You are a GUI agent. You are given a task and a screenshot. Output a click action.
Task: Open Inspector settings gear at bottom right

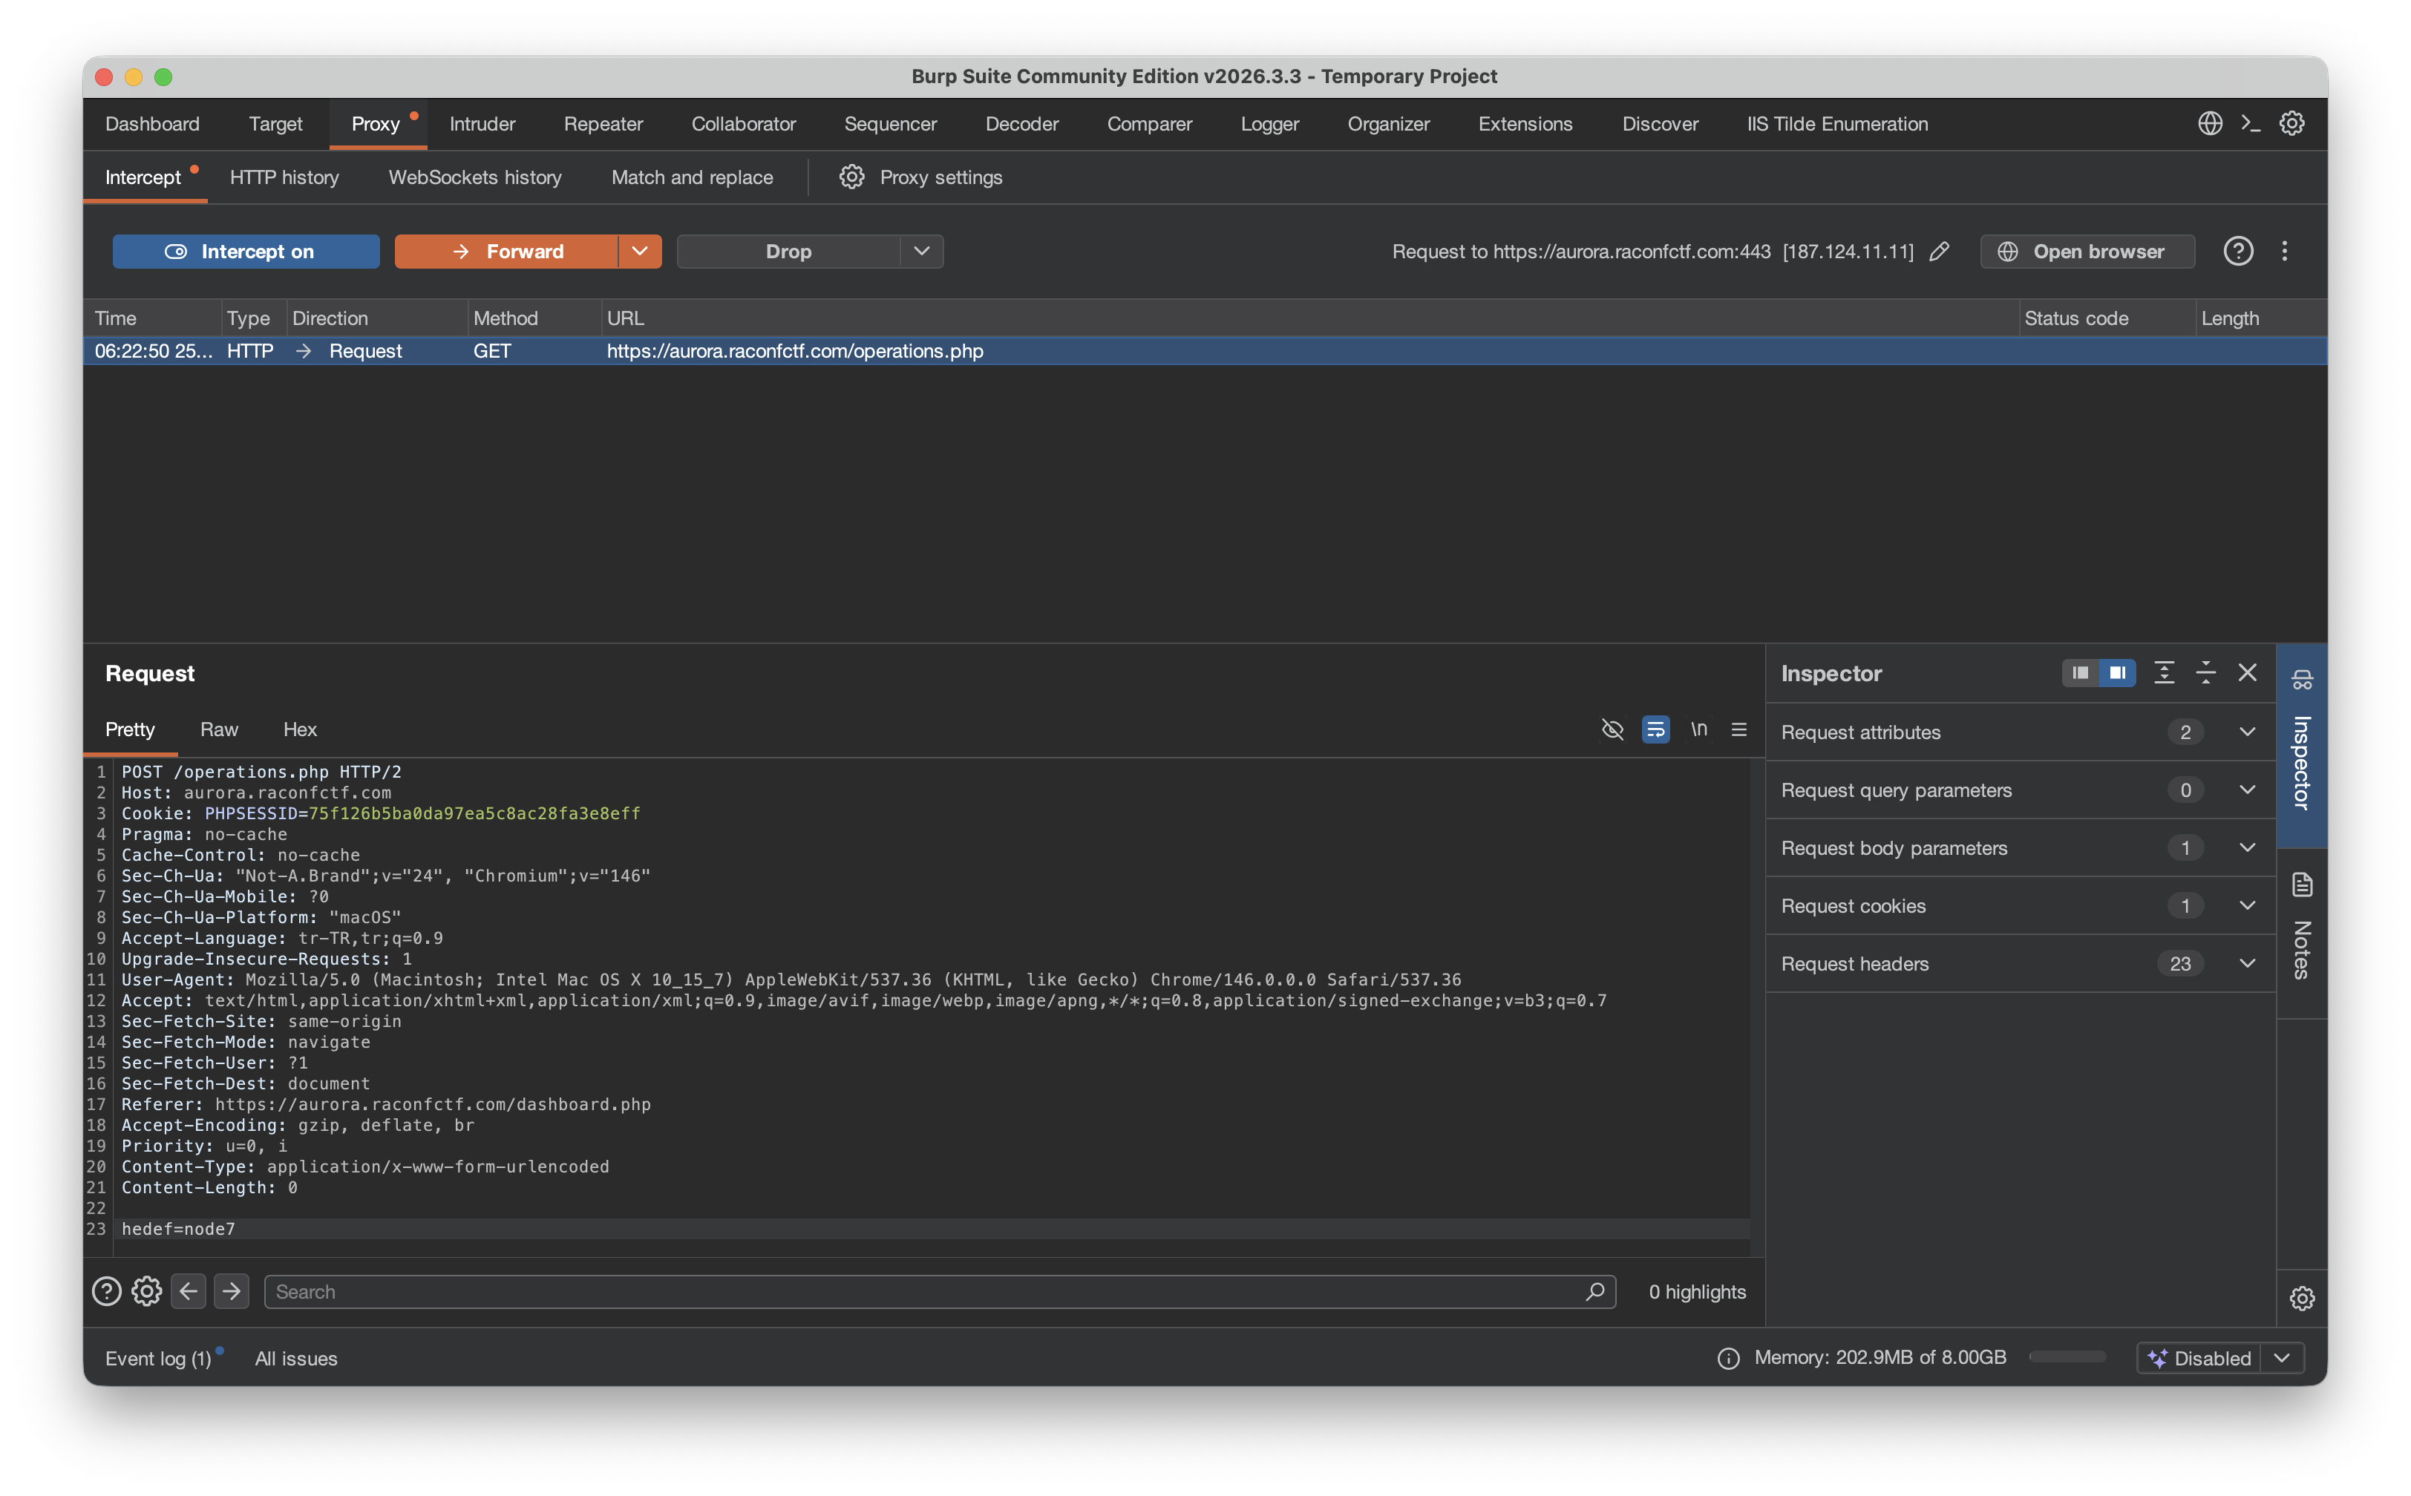coord(2302,1298)
